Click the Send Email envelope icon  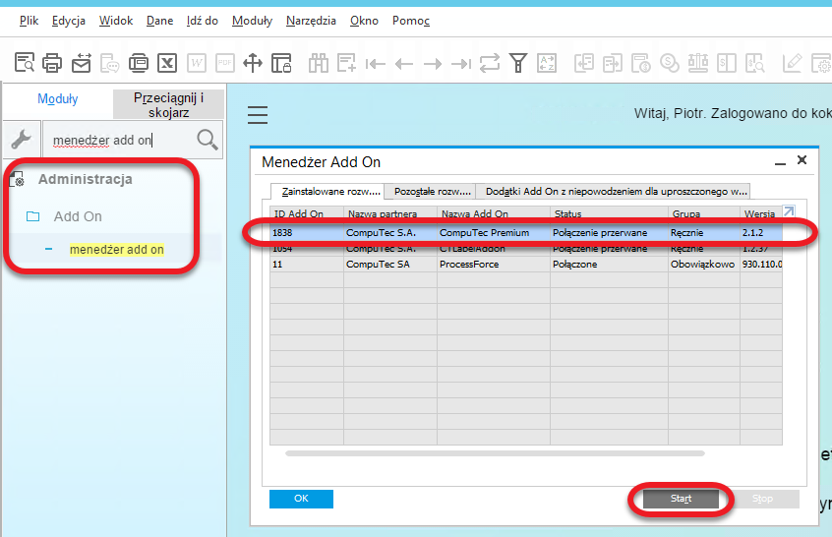[x=81, y=63]
